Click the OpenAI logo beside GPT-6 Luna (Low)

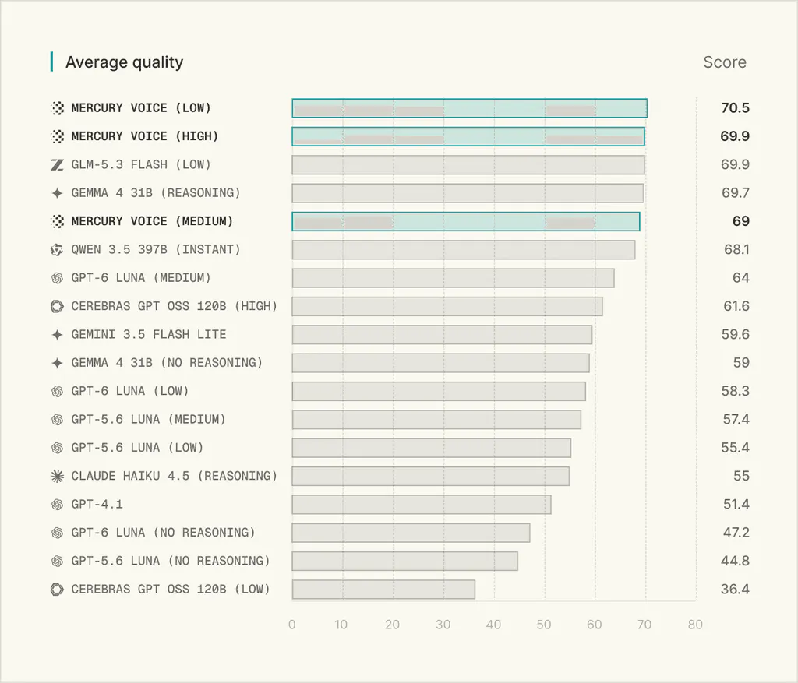coord(57,391)
